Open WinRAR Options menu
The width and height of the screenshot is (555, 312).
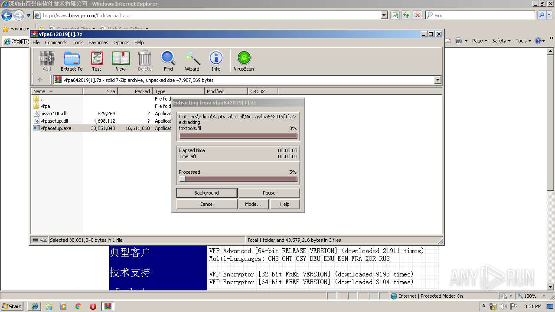coord(121,42)
